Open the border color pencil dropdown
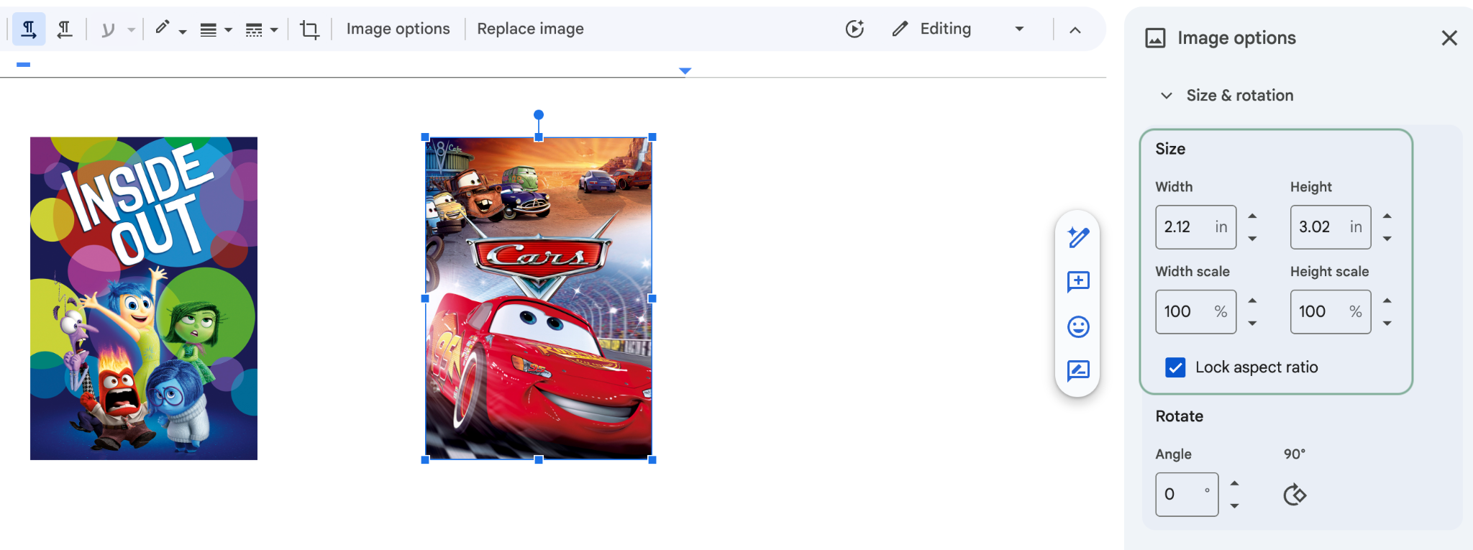The width and height of the screenshot is (1473, 550). click(170, 29)
